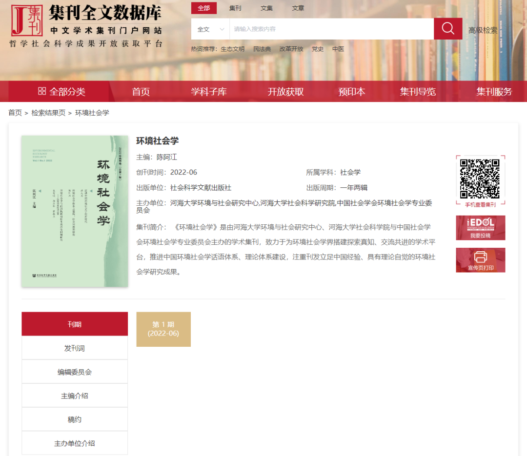Open the 开放获取 navigation menu
Screen dimensions: 527x456
coord(285,91)
